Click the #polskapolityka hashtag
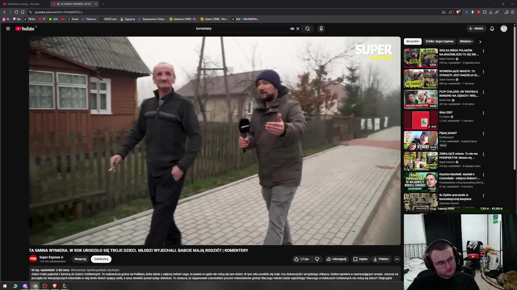Viewport: 517px width, 290px height. [97, 270]
